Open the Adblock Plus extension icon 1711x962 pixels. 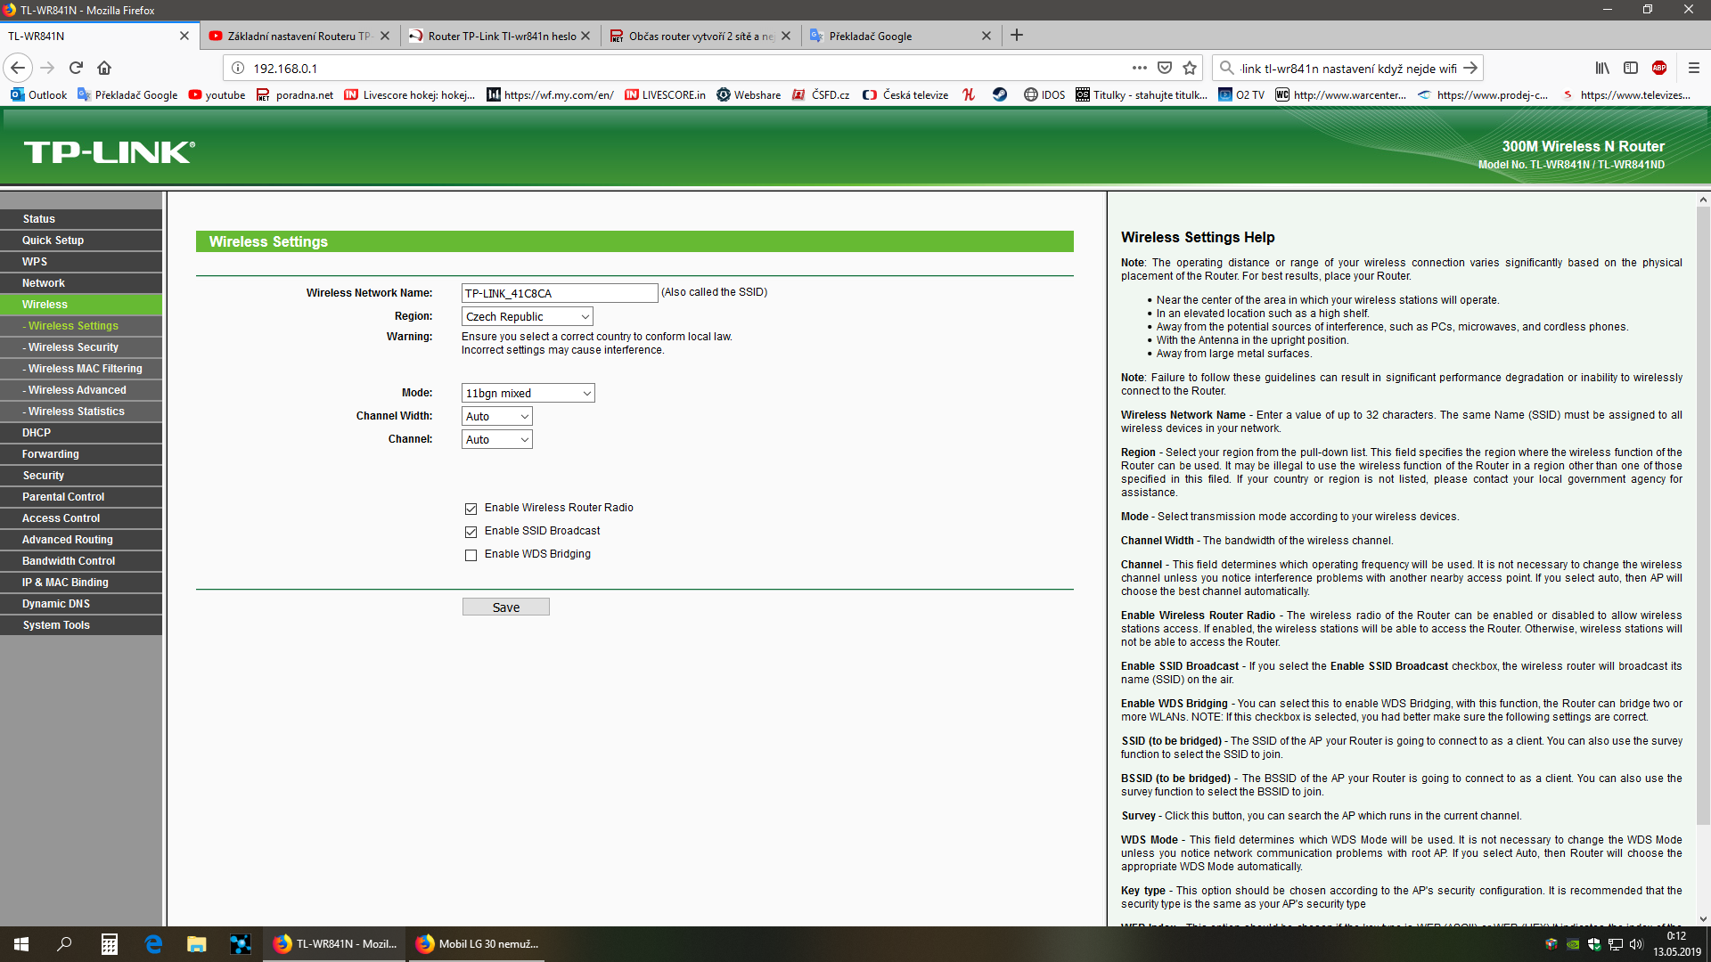[x=1659, y=68]
